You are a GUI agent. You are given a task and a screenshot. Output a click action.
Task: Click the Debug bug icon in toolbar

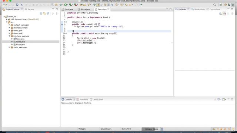pyautogui.click(x=61, y=5)
